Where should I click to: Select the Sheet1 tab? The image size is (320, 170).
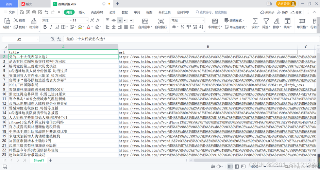[x=39, y=160]
